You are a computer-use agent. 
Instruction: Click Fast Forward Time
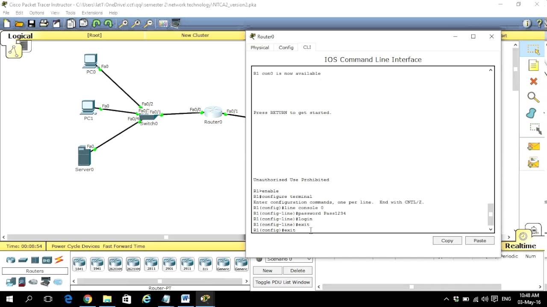pos(124,246)
